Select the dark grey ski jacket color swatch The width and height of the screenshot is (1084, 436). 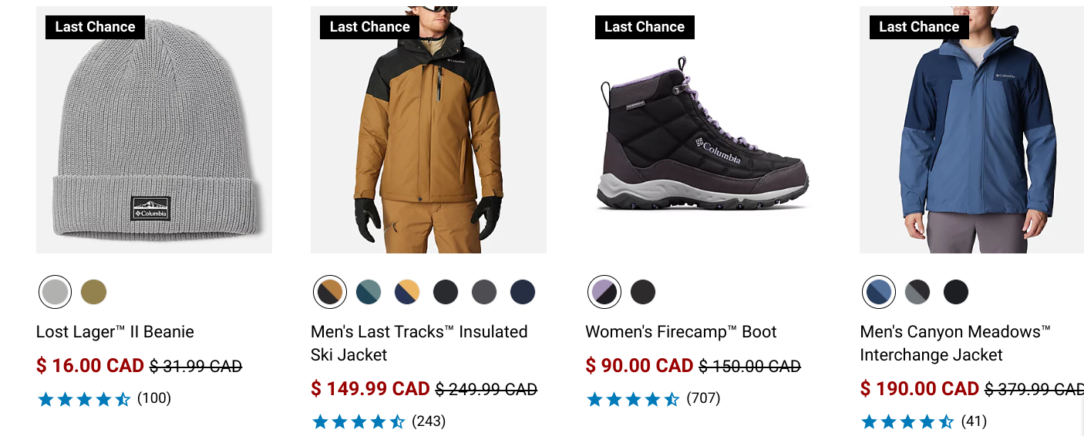[484, 292]
